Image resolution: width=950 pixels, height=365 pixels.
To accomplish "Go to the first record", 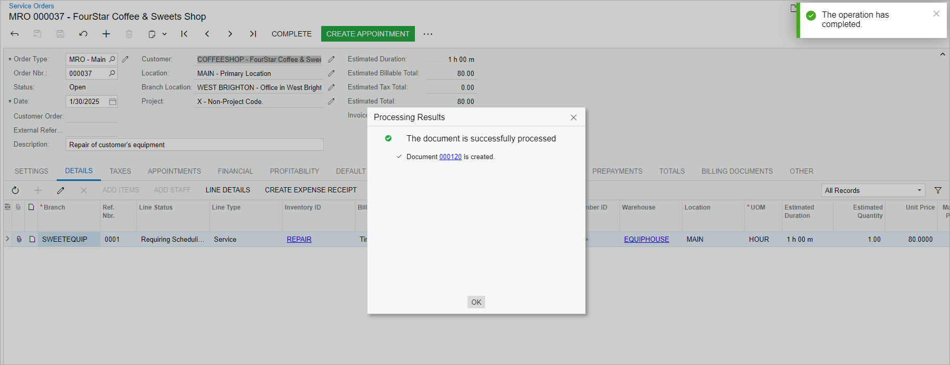I will click(x=184, y=34).
